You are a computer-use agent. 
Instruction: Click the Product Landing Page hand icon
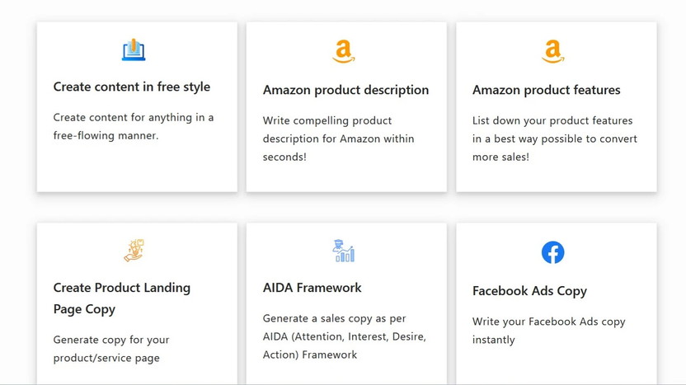click(134, 250)
